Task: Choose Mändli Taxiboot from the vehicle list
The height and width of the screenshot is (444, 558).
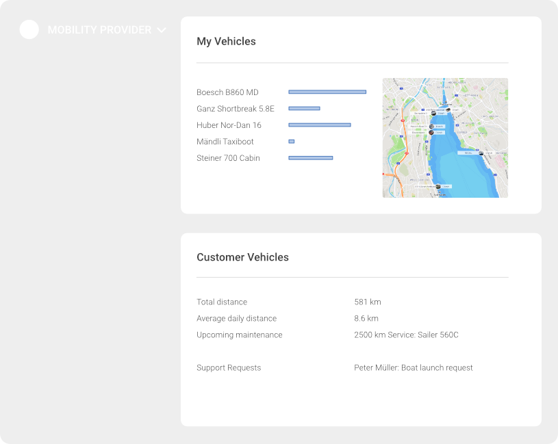Action: pos(225,142)
